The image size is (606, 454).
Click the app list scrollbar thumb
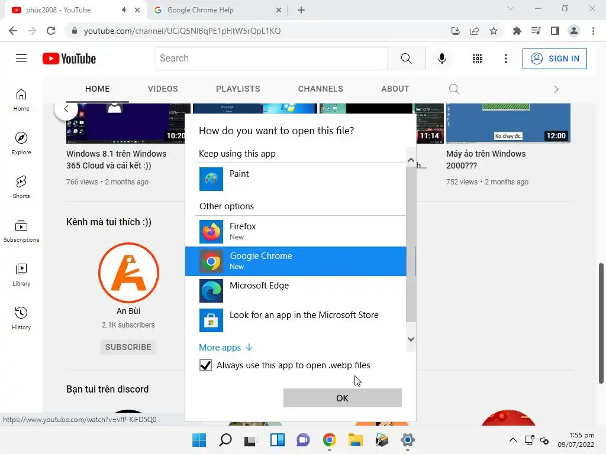click(x=411, y=245)
